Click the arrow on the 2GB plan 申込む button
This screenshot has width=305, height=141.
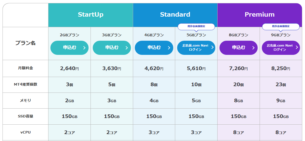coord(84,48)
